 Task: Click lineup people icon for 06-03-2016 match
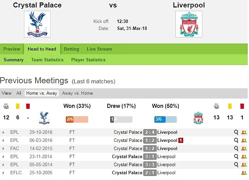coord(244,141)
